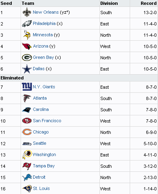This screenshot has height=194, width=158.
Task: Click the Minnesota Vikings logo
Action: pyautogui.click(x=27, y=35)
